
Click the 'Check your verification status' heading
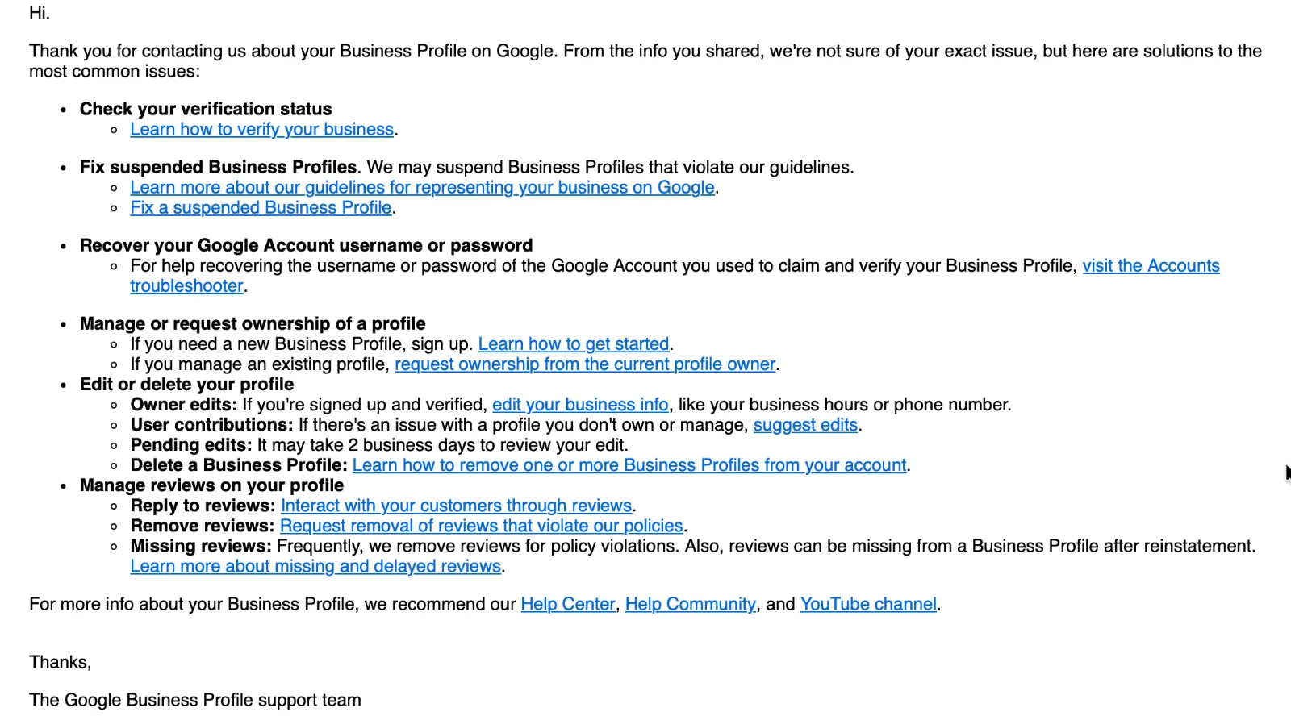[x=206, y=109]
